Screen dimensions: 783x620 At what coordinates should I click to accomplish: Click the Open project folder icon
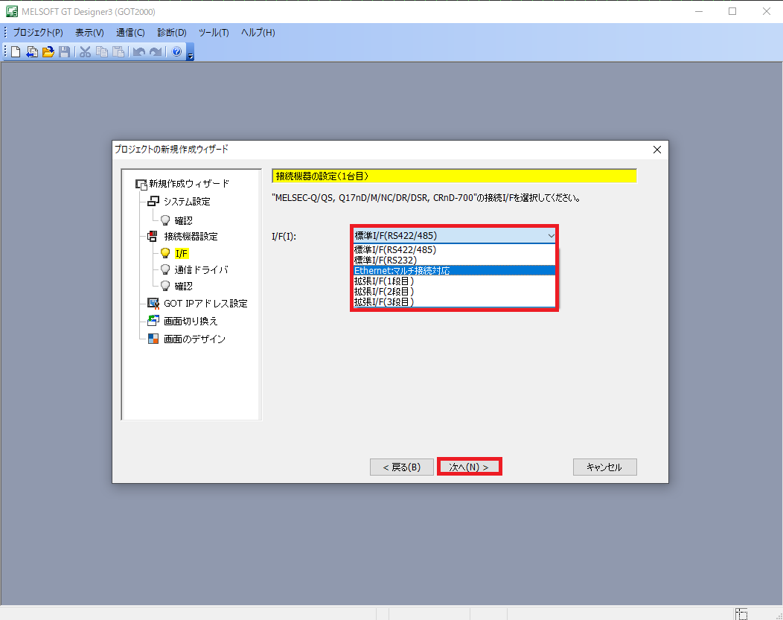48,51
